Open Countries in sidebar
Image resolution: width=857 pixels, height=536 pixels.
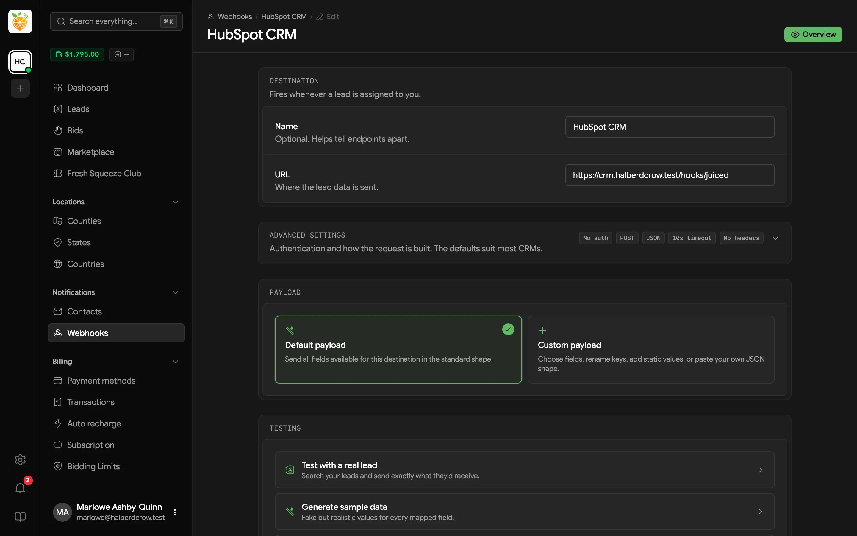click(116, 264)
